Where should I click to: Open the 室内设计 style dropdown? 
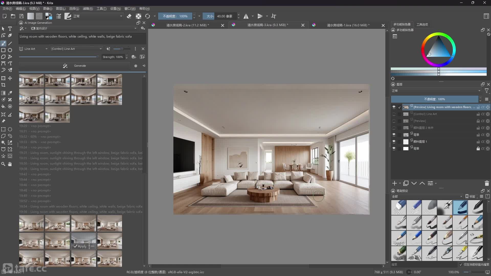pos(84,28)
